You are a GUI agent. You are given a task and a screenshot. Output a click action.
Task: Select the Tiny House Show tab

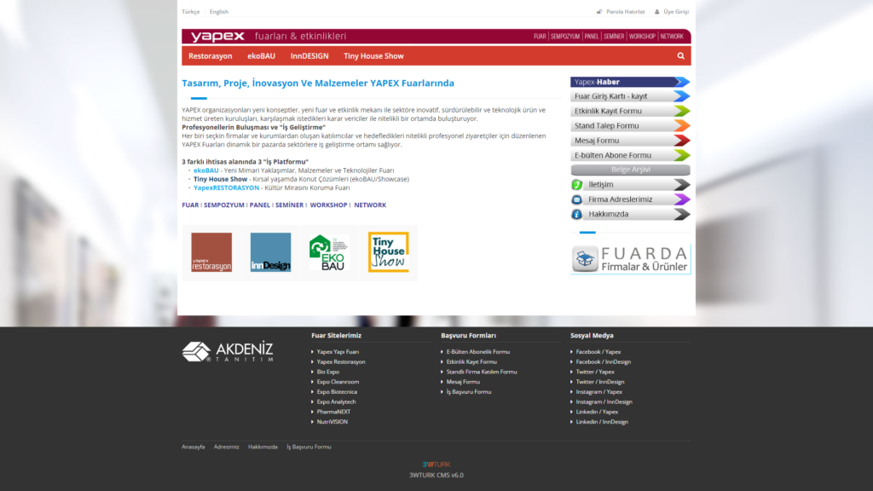[x=372, y=55]
